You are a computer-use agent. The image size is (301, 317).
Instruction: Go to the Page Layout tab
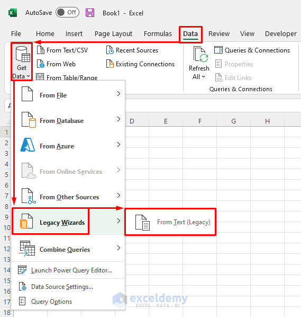113,34
